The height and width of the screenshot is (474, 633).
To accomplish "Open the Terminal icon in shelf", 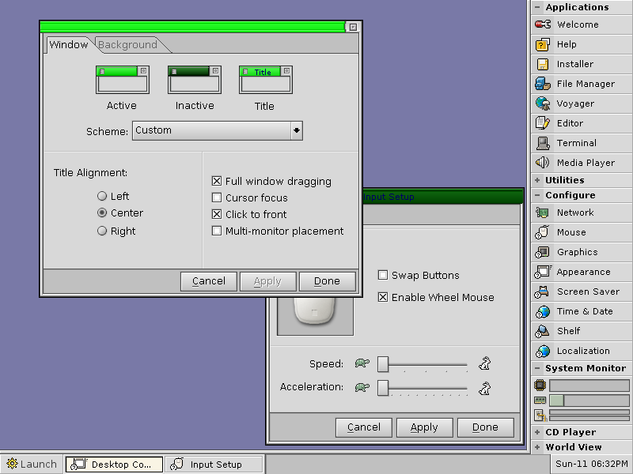I will click(543, 143).
